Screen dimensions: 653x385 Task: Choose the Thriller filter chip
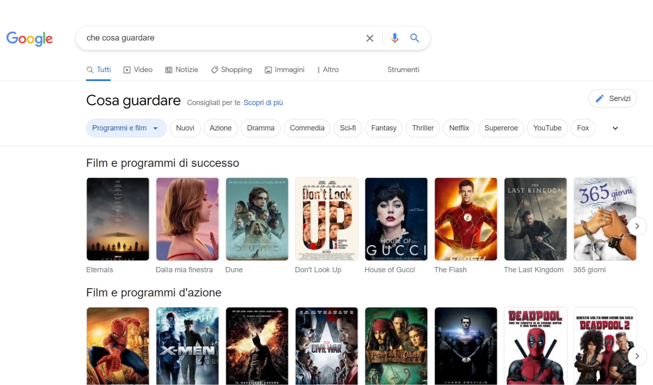point(423,128)
